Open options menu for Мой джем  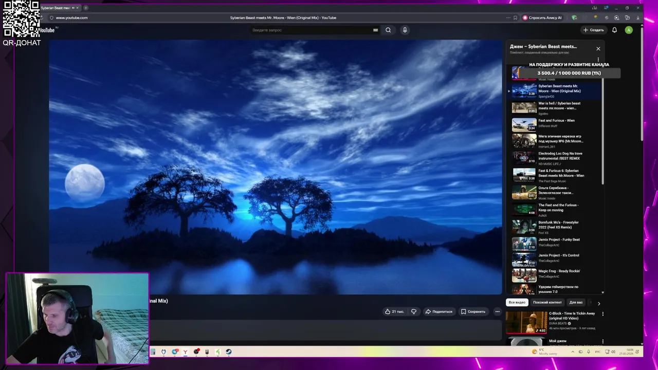click(x=603, y=341)
